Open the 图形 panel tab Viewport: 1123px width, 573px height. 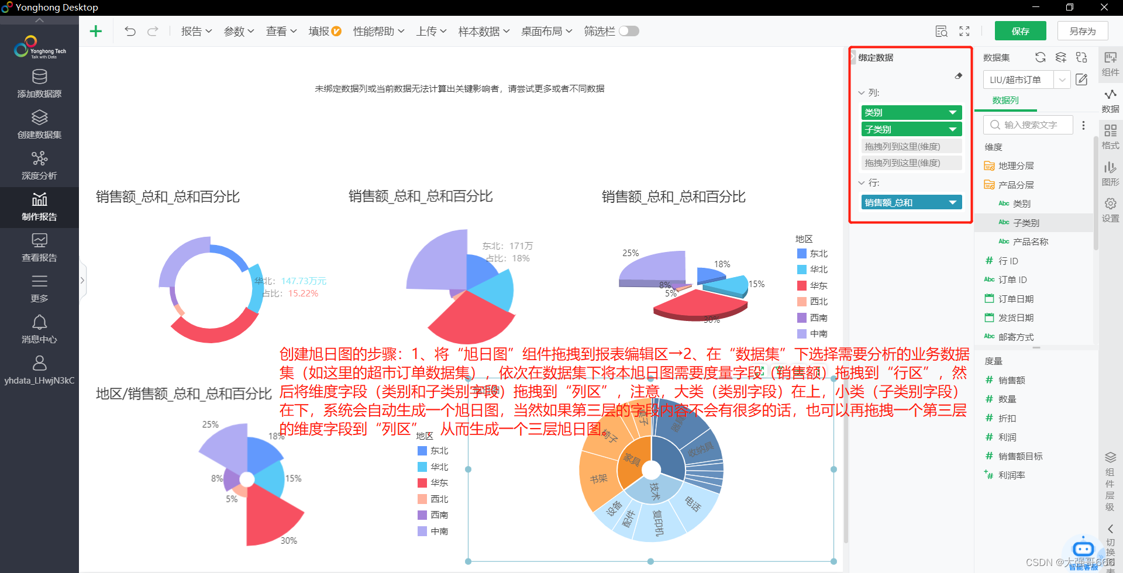click(1110, 174)
